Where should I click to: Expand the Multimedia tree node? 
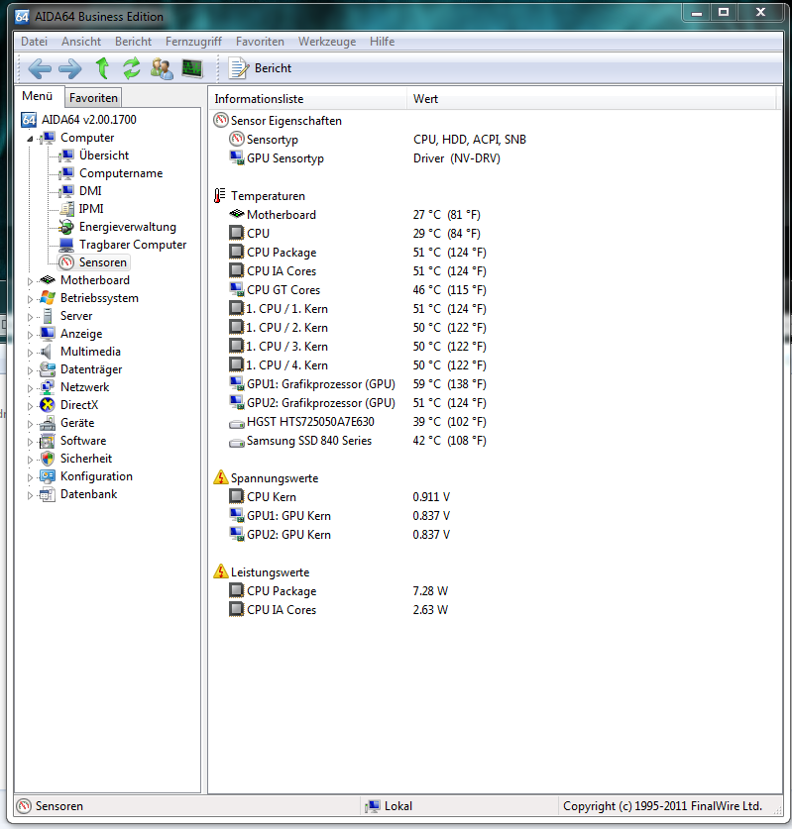[30, 353]
